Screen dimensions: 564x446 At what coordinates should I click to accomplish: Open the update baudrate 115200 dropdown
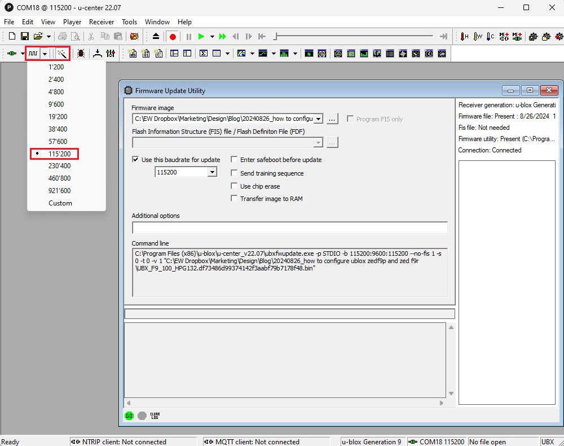pos(212,172)
